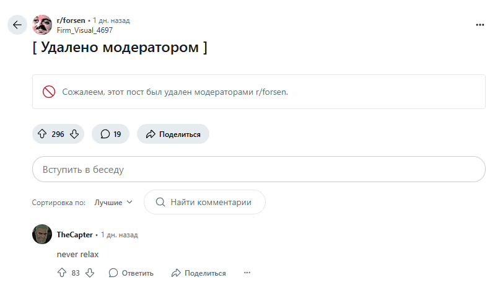Downvote the removed post
This screenshot has width=490, height=285.
click(x=74, y=134)
